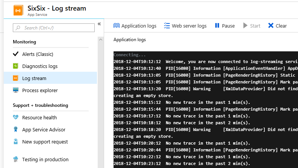
Task: Open Process explorer menu item
Action: (51, 90)
